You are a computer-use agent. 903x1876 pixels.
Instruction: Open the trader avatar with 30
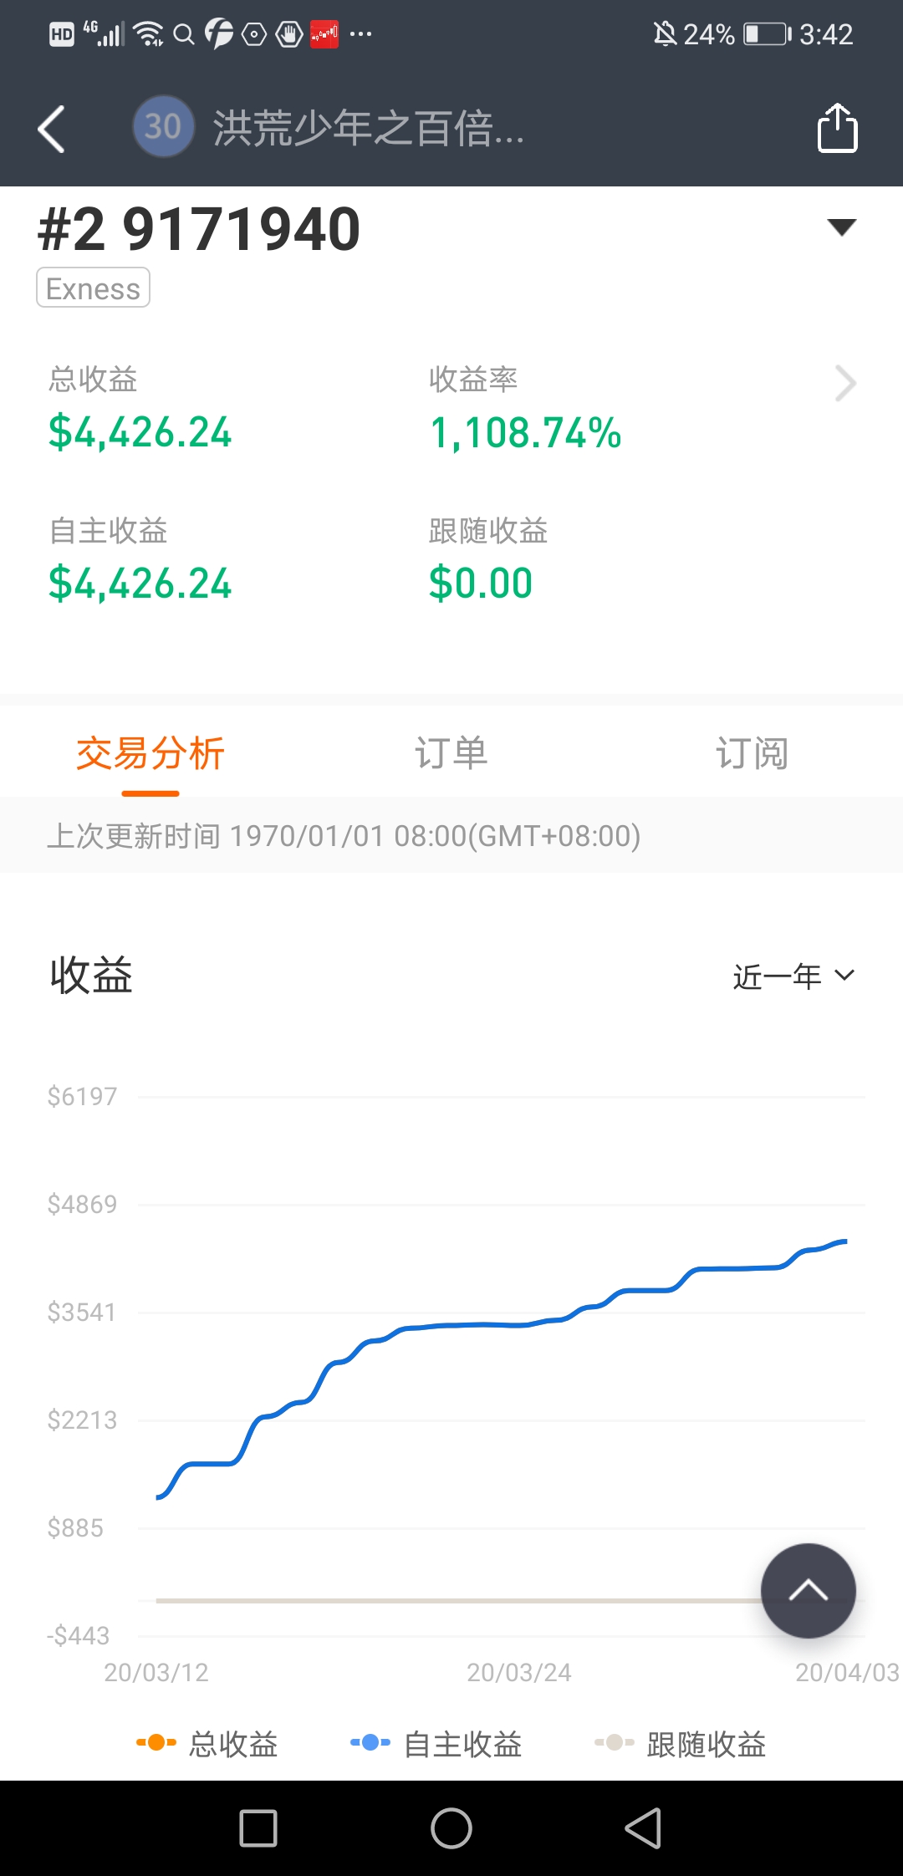coord(163,127)
